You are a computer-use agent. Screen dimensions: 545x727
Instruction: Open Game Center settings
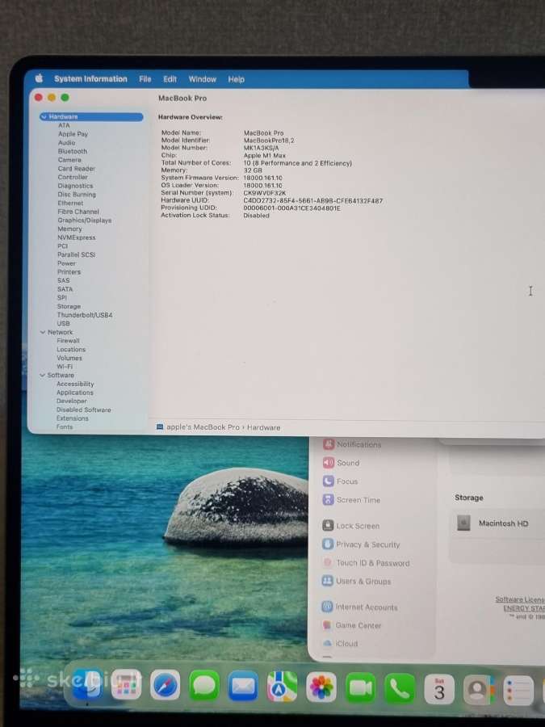(352, 625)
